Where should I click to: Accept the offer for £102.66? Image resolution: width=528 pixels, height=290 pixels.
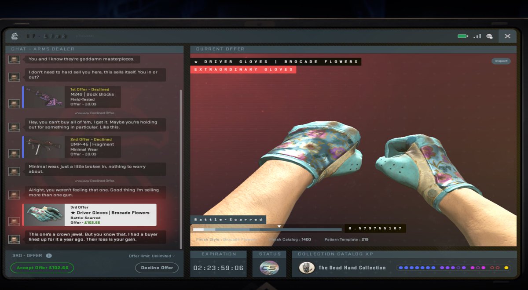coord(42,268)
